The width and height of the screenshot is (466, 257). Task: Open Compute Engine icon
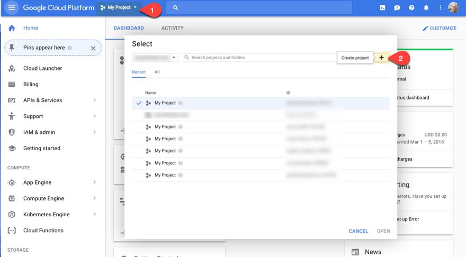coord(12,198)
